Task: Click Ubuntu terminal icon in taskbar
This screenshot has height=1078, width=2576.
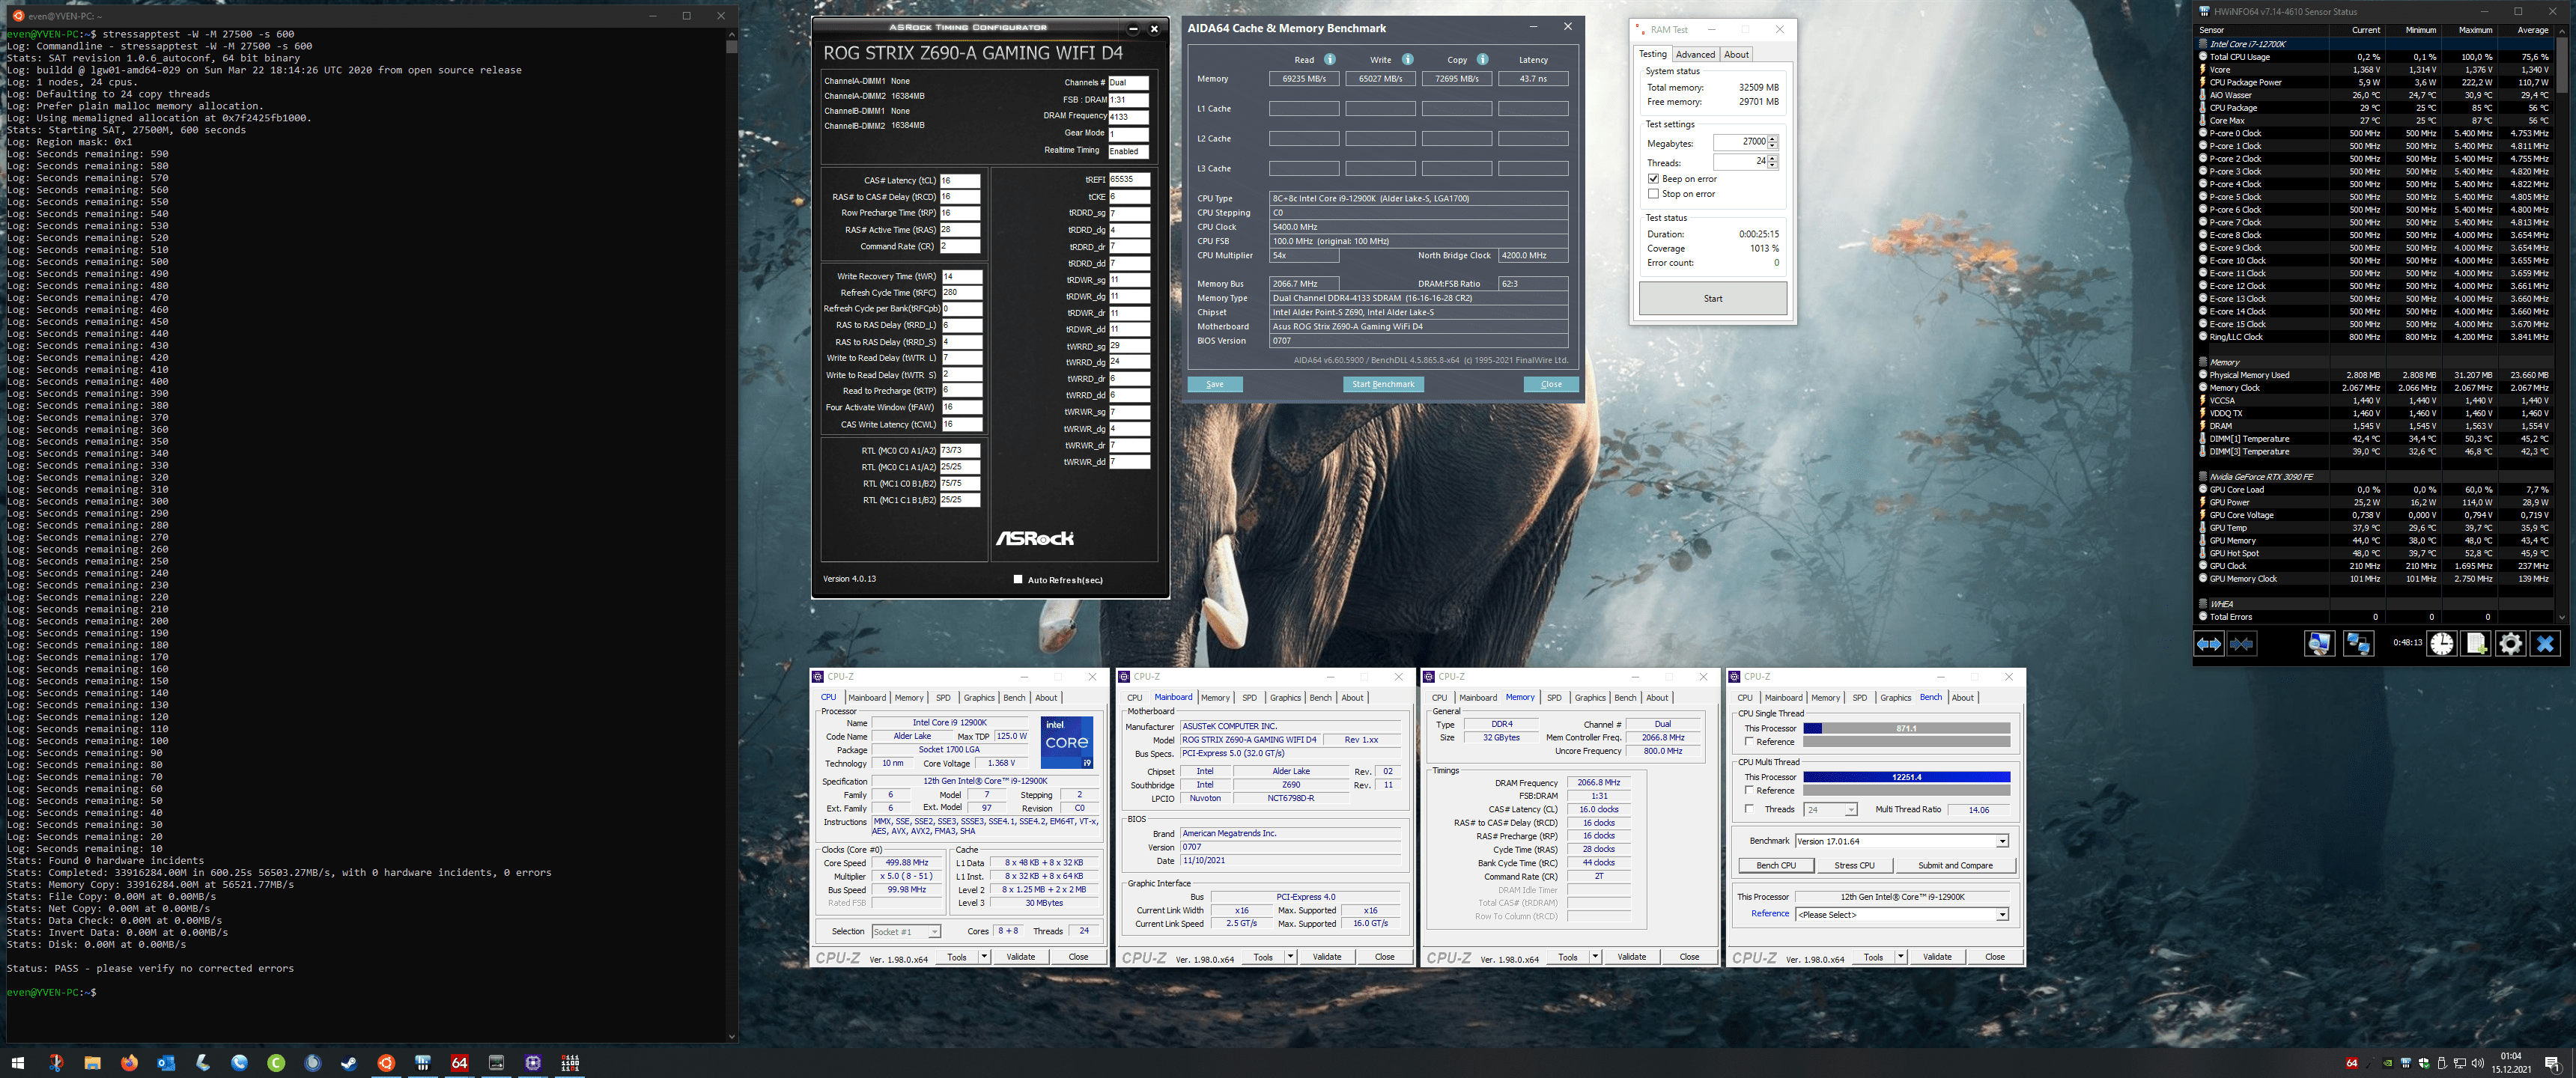Action: click(x=386, y=1063)
